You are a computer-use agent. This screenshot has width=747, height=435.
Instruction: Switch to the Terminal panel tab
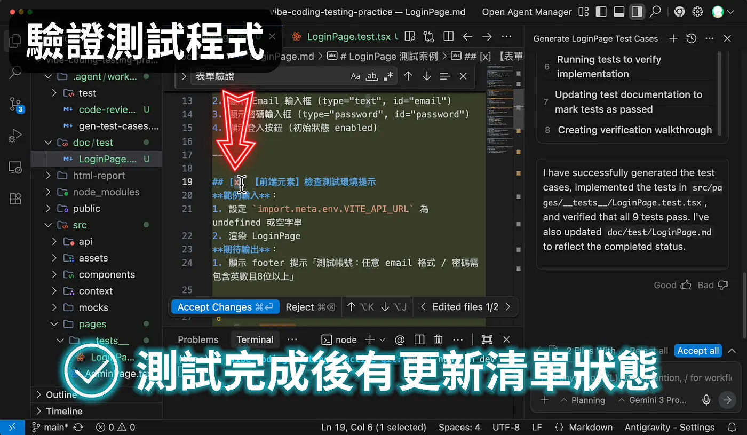click(x=255, y=339)
